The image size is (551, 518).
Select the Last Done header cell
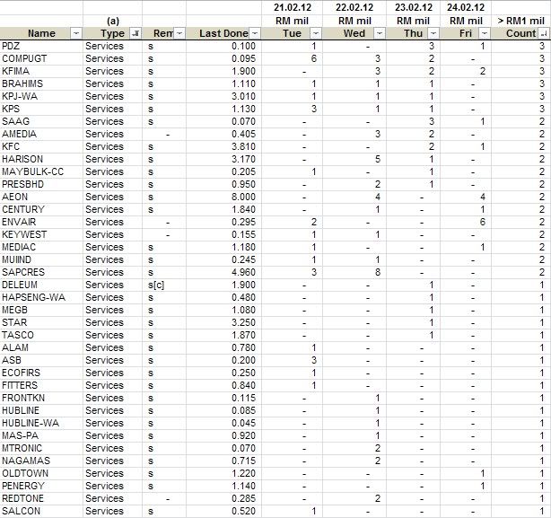[x=223, y=33]
